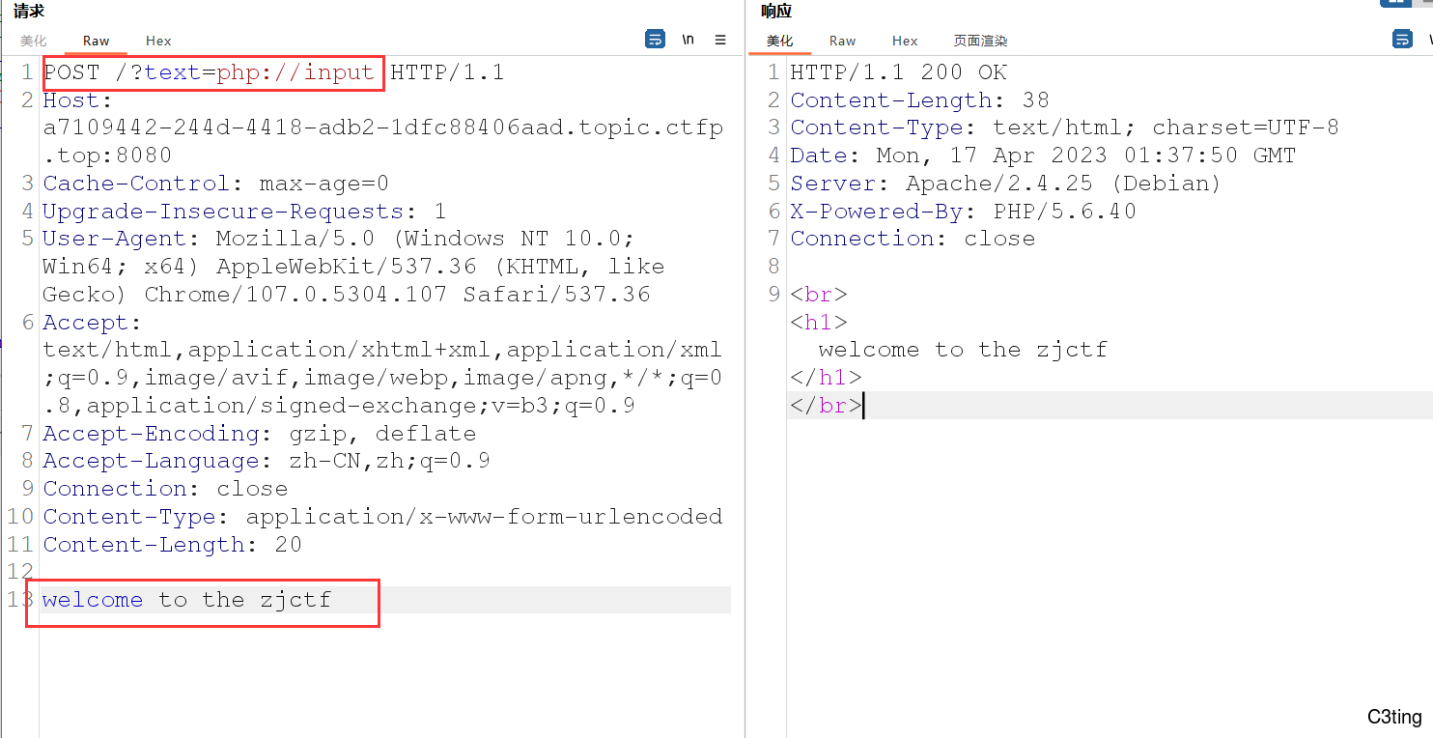Select the 美化 tab in response panel
This screenshot has height=738, width=1433.
[x=779, y=41]
